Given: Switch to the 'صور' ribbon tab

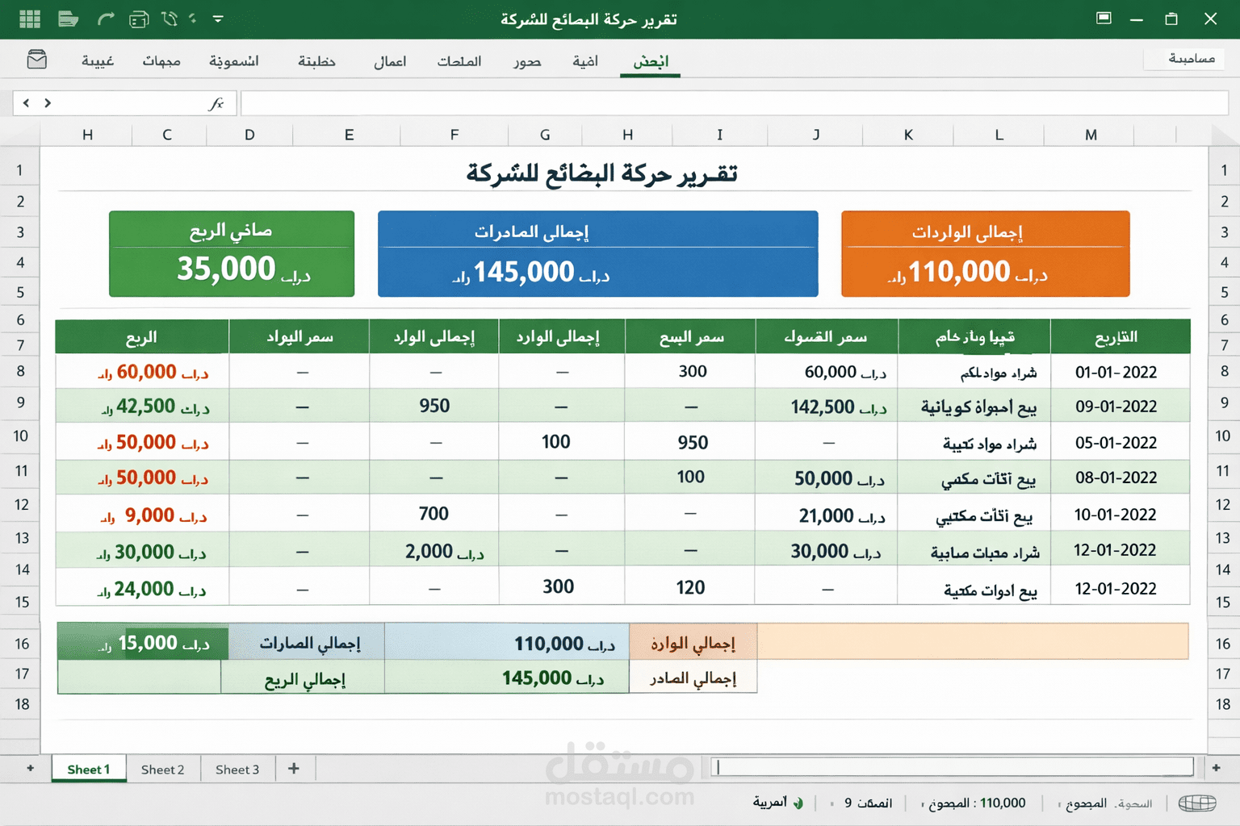Looking at the screenshot, I should (x=527, y=61).
